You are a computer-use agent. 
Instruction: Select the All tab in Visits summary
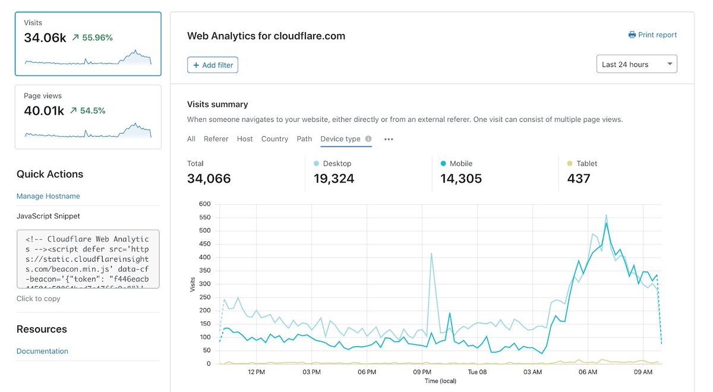[x=191, y=139]
